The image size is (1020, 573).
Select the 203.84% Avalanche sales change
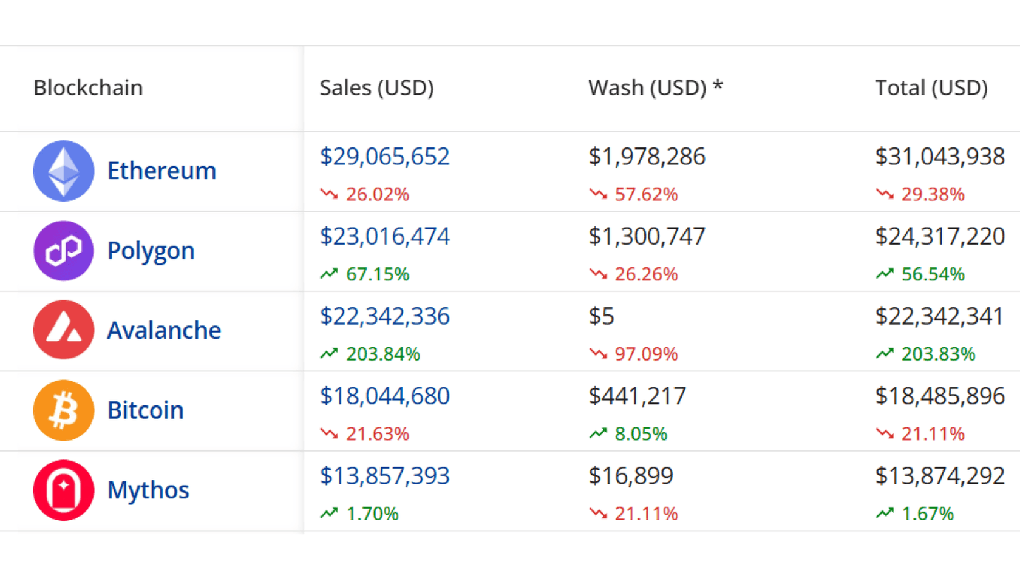coord(383,354)
